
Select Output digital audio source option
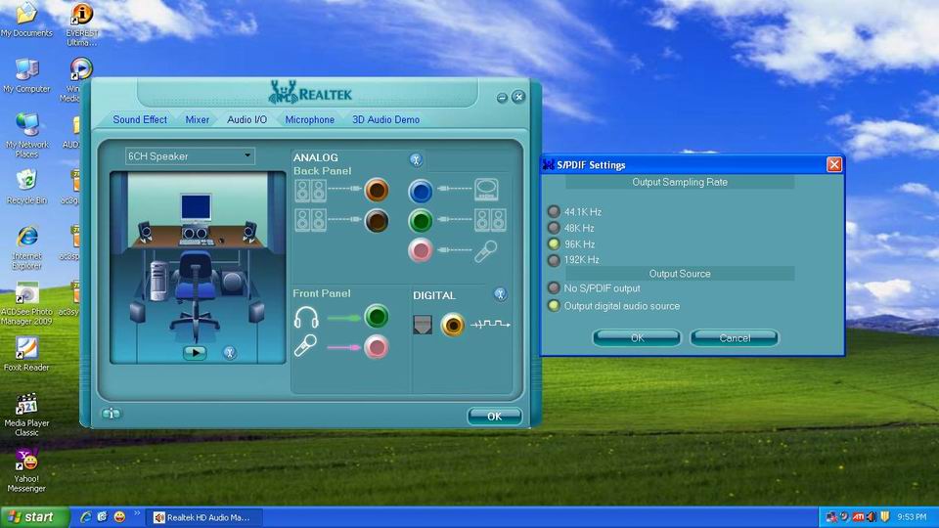pyautogui.click(x=554, y=305)
